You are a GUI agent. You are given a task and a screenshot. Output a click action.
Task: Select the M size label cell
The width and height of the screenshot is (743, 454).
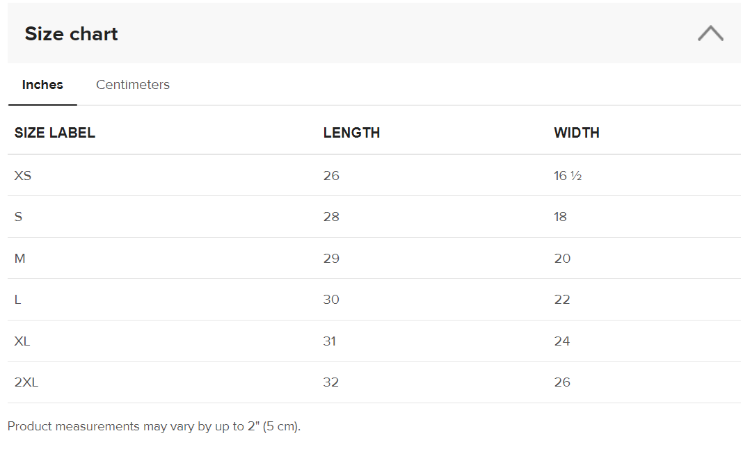pyautogui.click(x=20, y=259)
